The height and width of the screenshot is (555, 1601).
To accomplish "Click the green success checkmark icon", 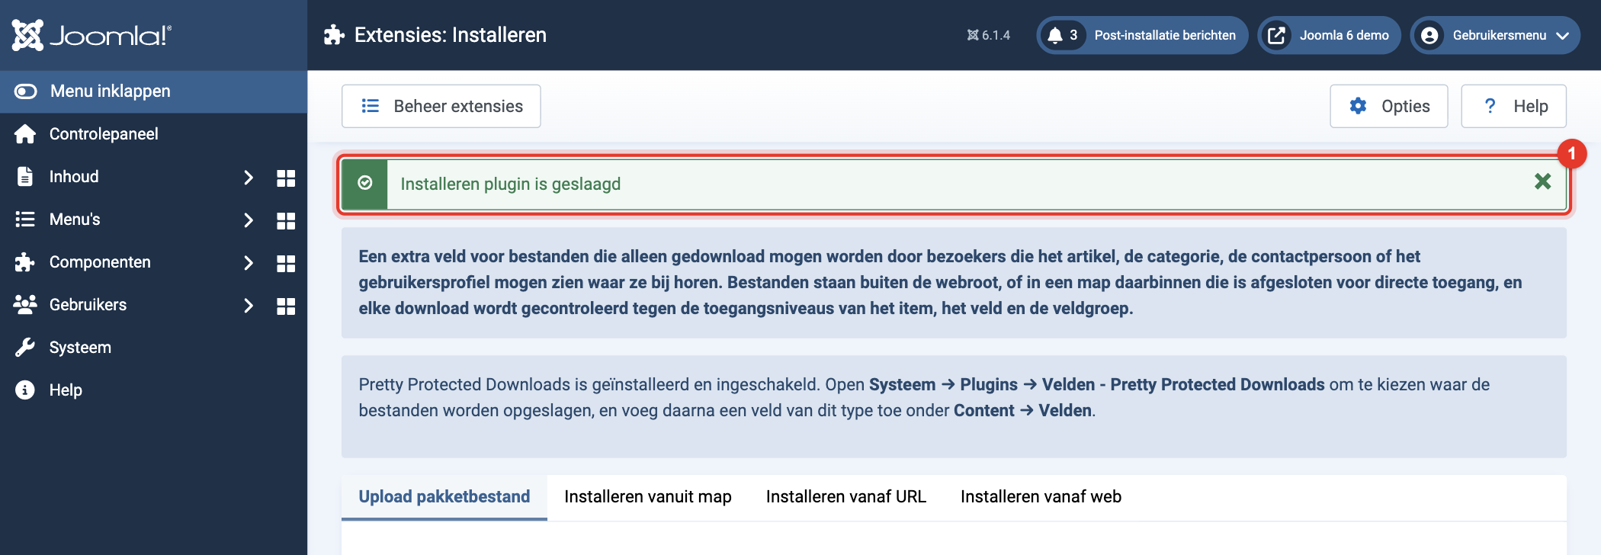I will 365,183.
